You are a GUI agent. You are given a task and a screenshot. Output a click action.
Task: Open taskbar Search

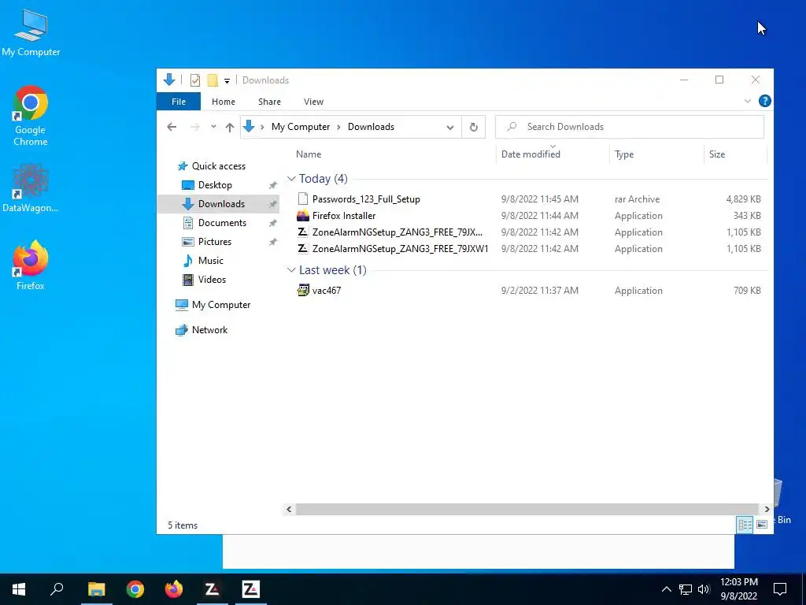(x=57, y=589)
